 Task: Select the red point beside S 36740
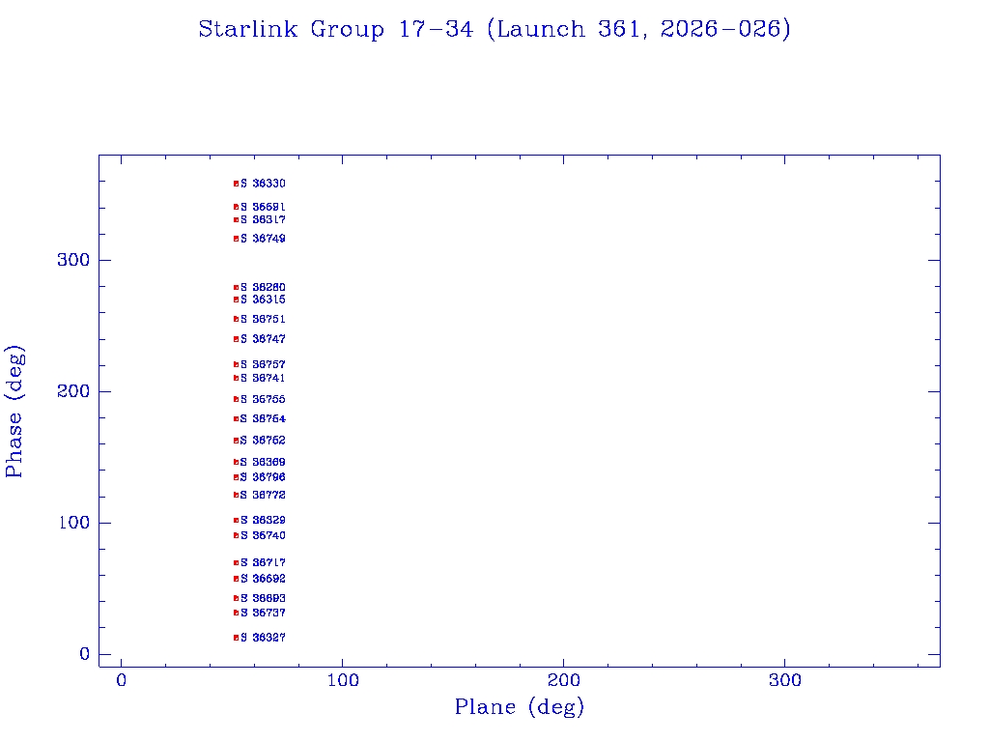[x=236, y=535]
